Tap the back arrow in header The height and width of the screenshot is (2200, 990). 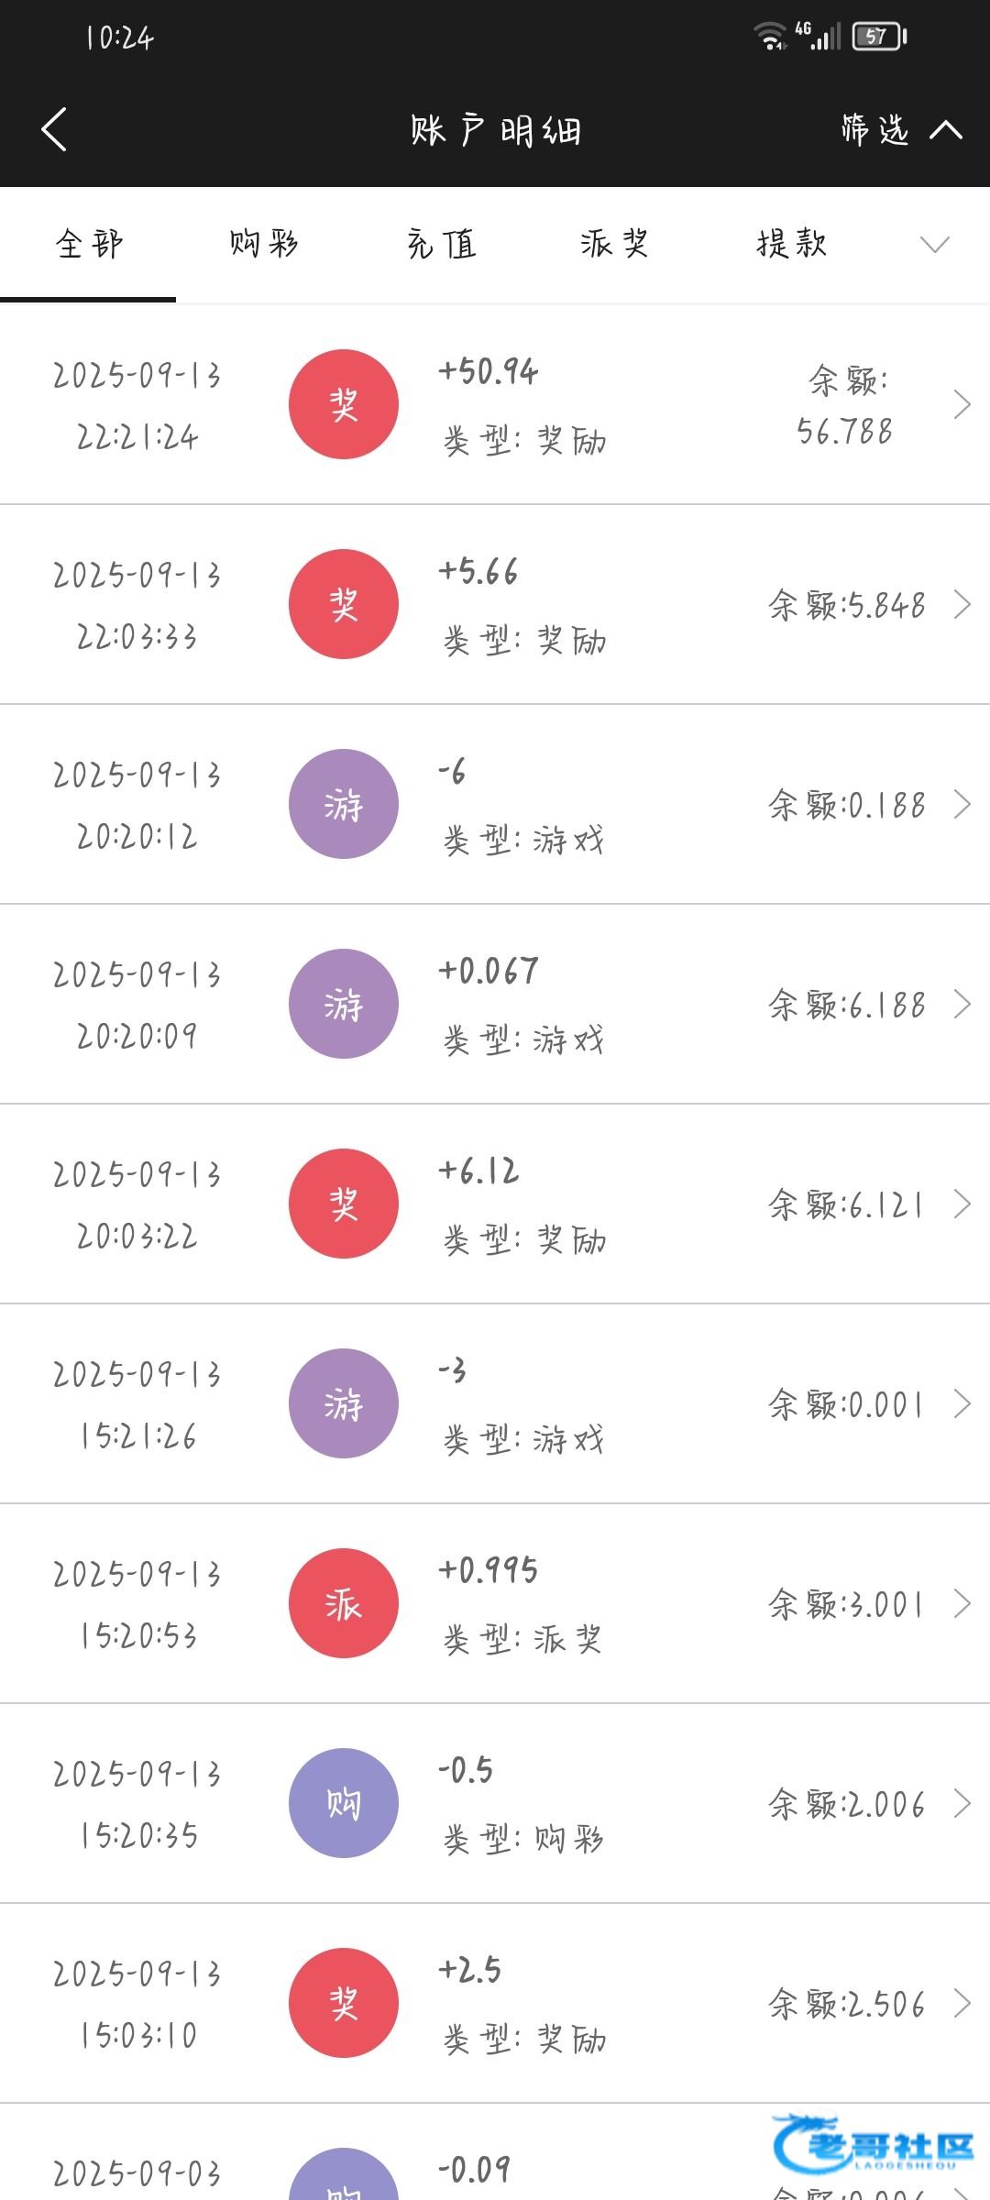(x=55, y=129)
